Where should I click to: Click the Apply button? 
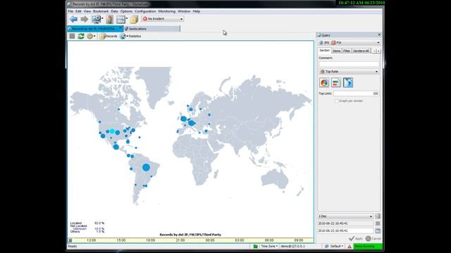point(356,238)
